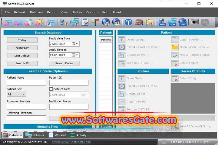Open the File menu
The image size is (218, 145).
point(7,12)
